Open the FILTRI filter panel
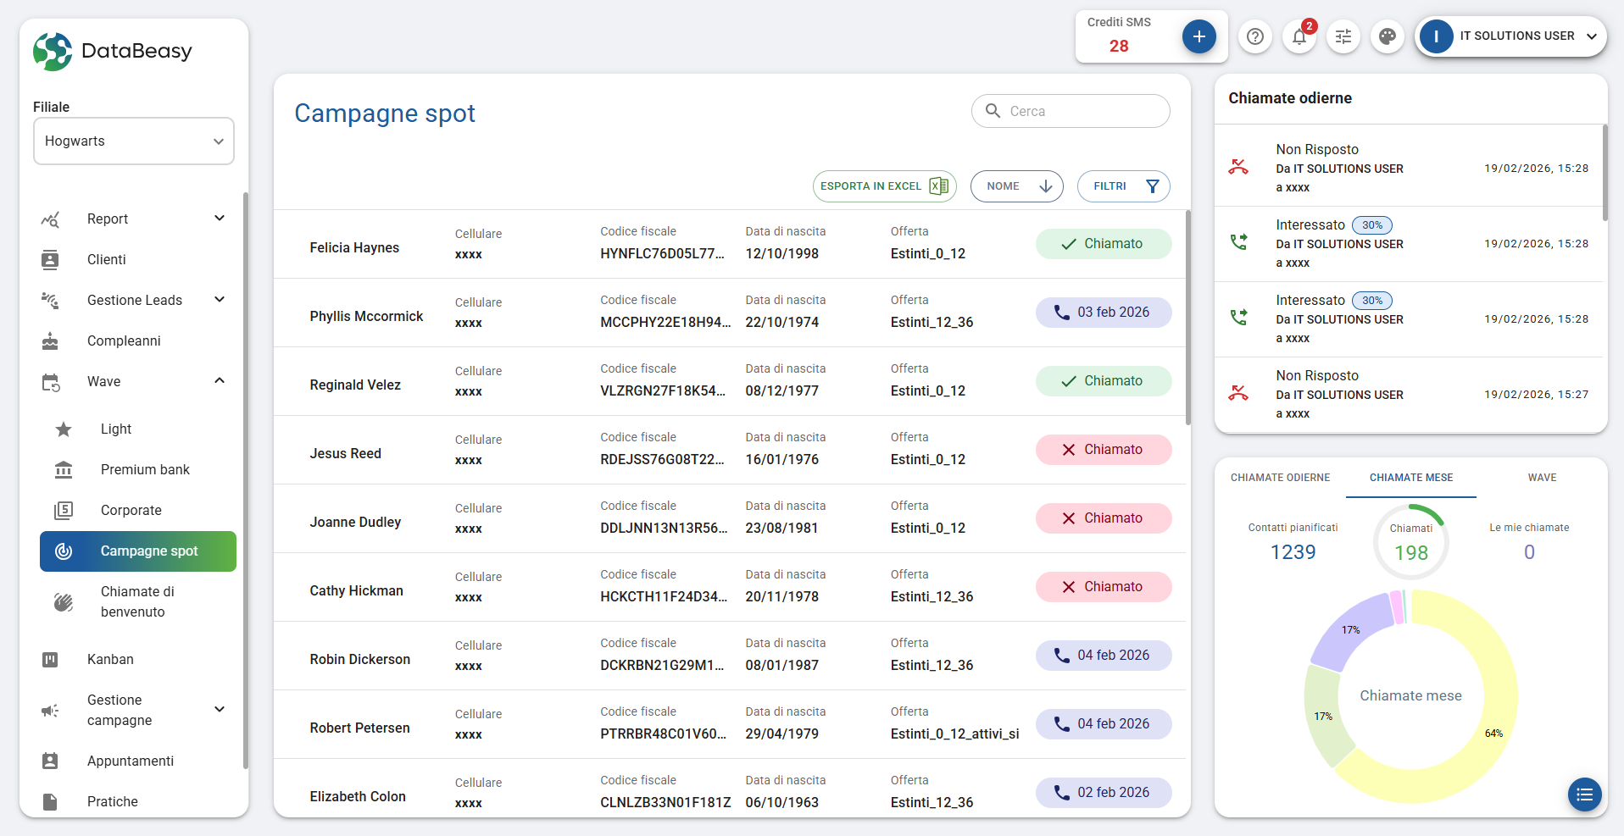 [1123, 186]
